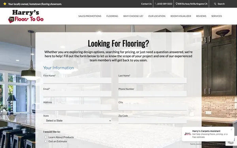Open the Flooring menu
The height and width of the screenshot is (148, 237).
pyautogui.click(x=112, y=16)
